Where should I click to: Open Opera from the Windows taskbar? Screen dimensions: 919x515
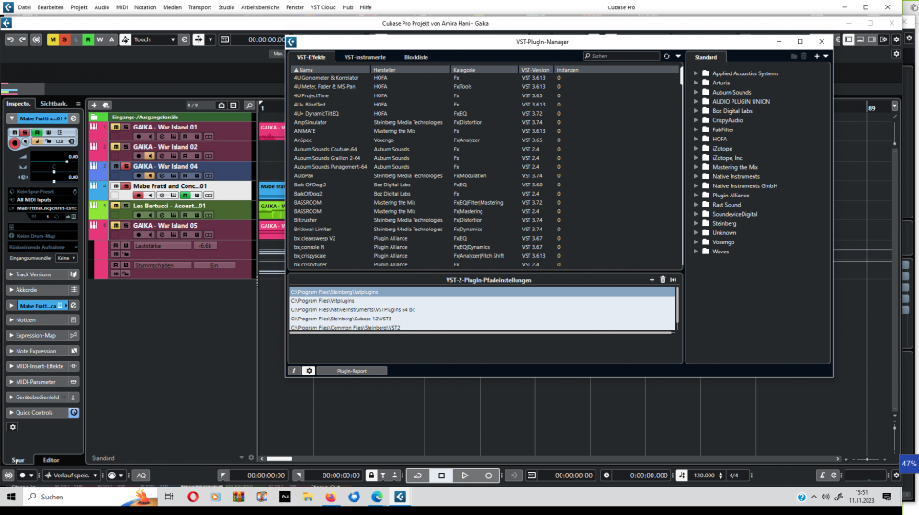click(x=193, y=497)
